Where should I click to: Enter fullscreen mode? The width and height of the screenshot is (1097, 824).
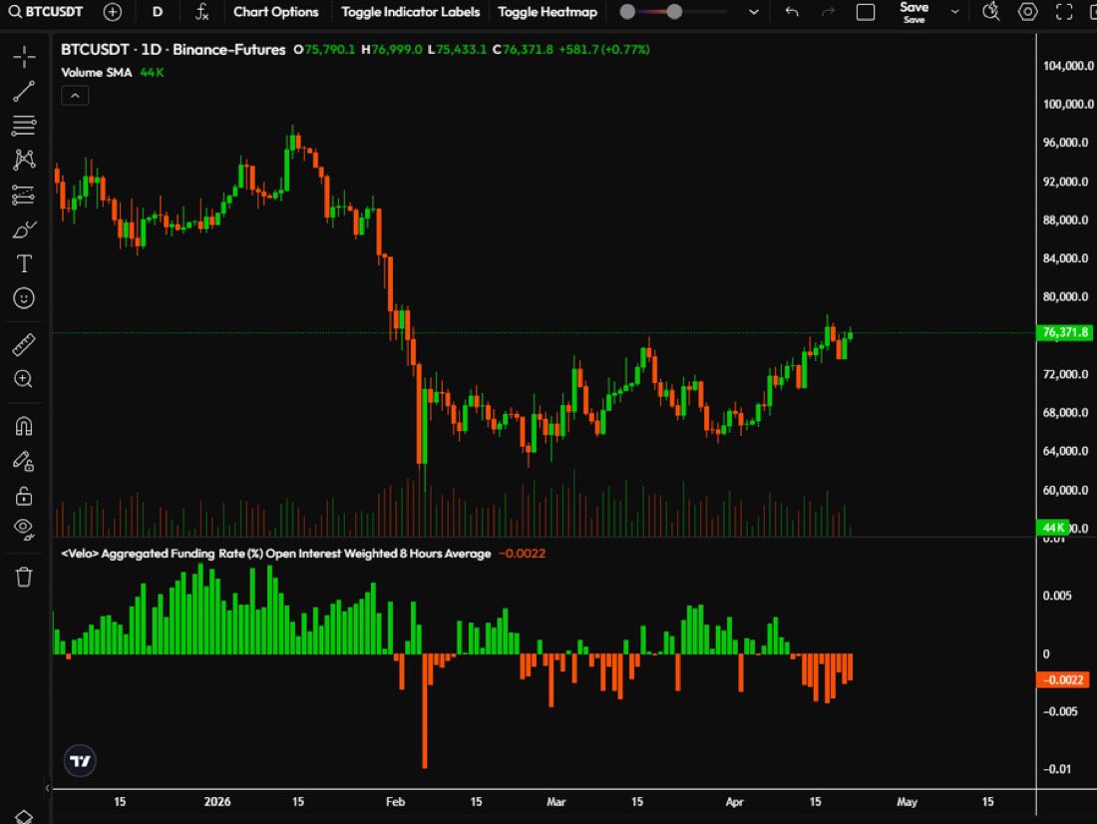tap(1064, 12)
